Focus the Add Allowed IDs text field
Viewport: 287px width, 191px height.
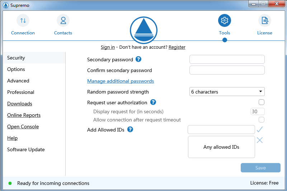coord(221,129)
